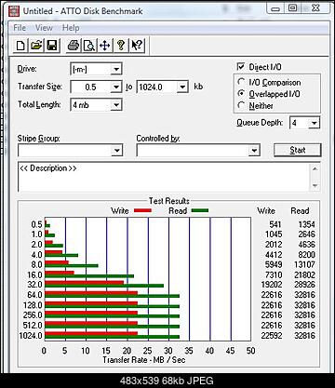Expand the Drive dropdown
The width and height of the screenshot is (335, 388).
tap(116, 69)
